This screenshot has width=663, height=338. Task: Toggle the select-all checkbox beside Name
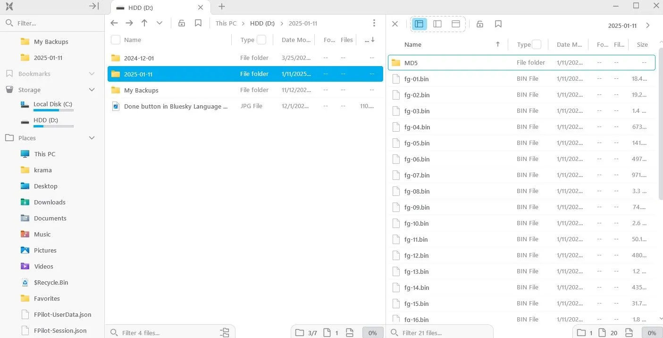click(116, 40)
